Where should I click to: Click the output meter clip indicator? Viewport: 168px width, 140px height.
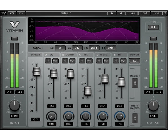coord(153,38)
